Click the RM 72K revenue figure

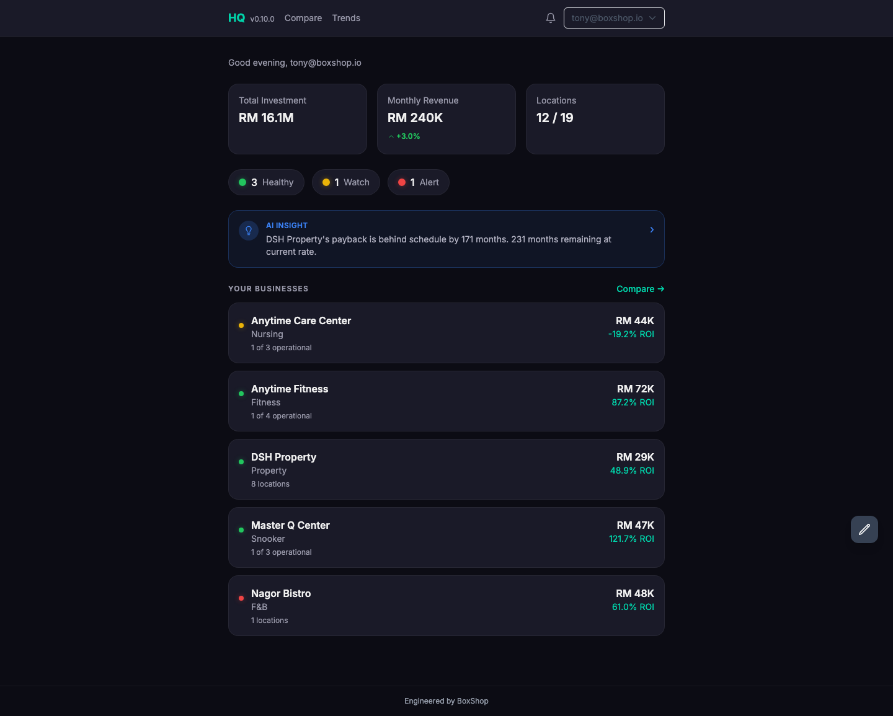(636, 389)
